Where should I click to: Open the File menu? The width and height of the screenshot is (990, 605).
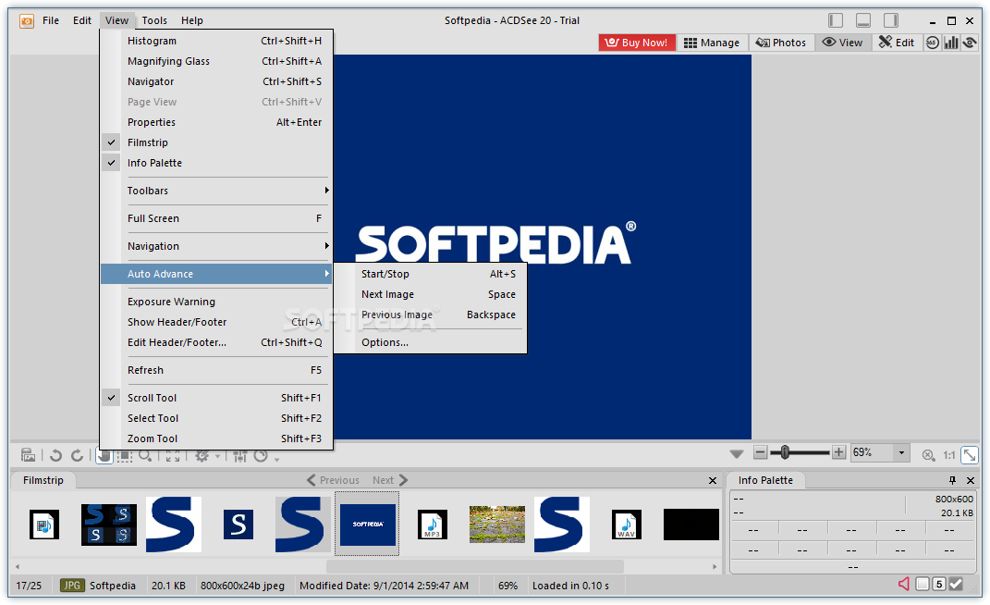click(x=51, y=20)
